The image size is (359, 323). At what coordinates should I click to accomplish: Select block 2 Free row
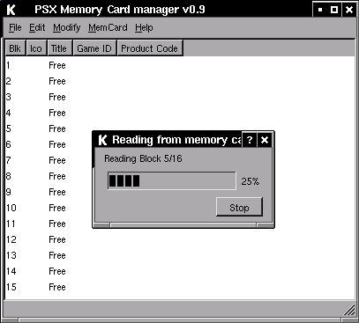pos(180,81)
